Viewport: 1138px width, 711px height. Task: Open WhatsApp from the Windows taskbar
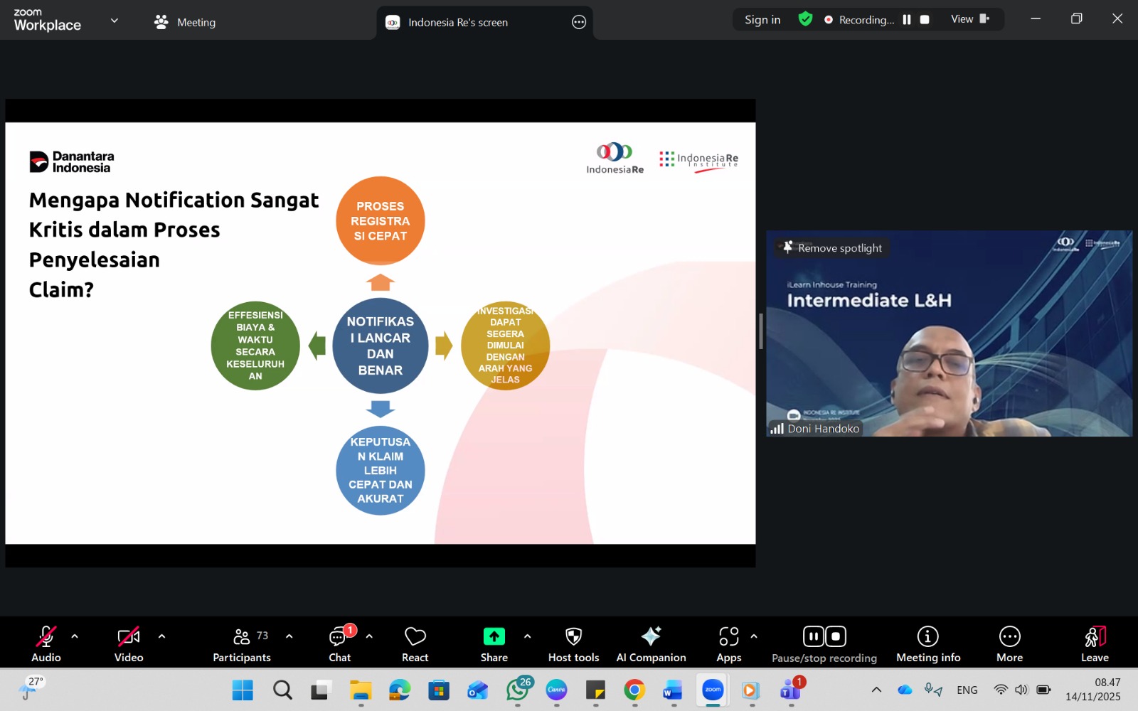tap(517, 690)
